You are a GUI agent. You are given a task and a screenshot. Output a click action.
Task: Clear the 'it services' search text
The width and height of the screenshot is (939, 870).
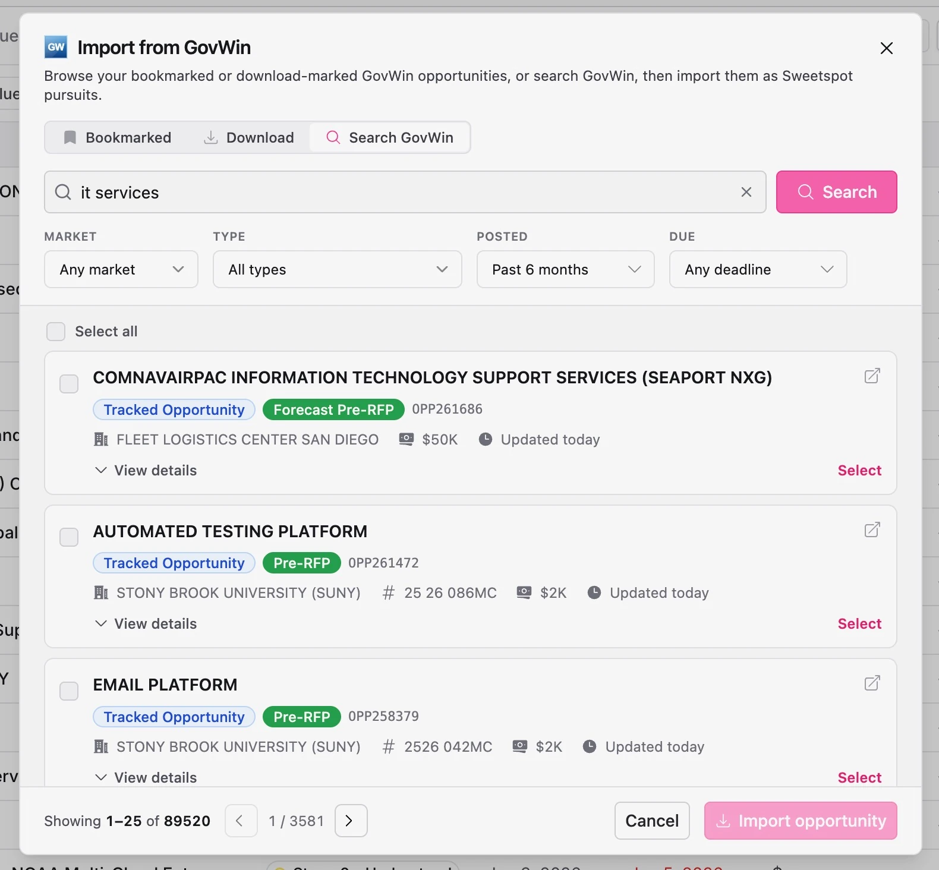point(746,192)
